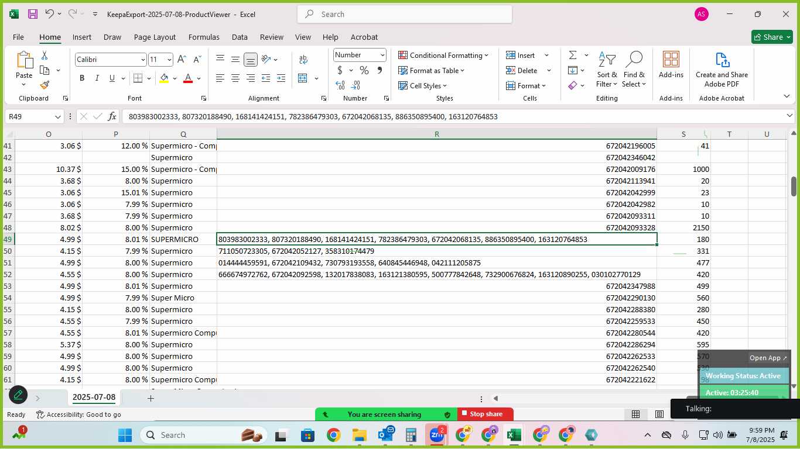
Task: Decrease font size with the smaller A icon
Action: pos(196,60)
